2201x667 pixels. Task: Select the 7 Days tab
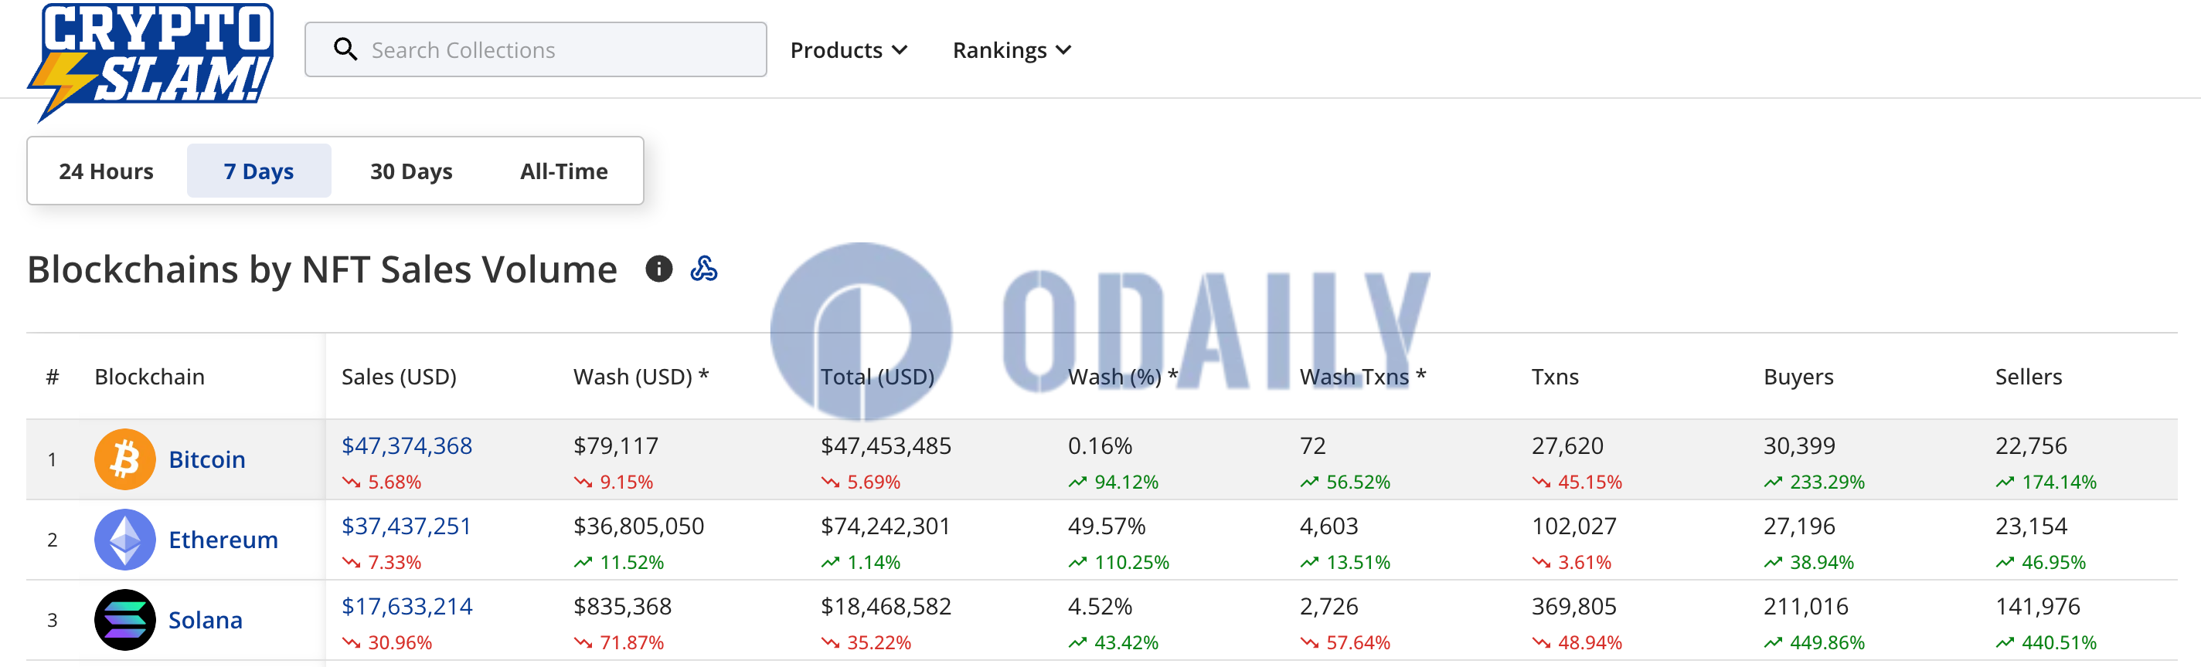[x=259, y=171]
